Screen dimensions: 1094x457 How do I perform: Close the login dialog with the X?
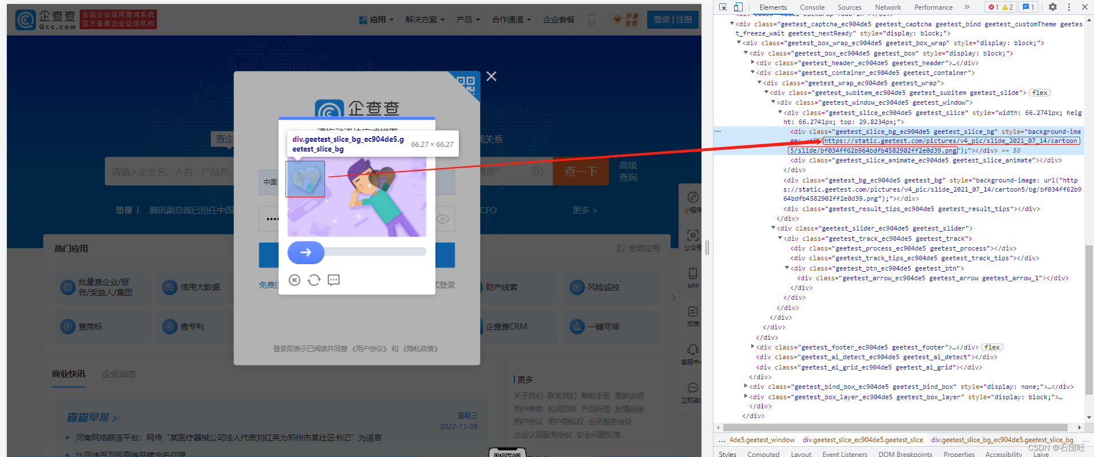click(x=491, y=76)
